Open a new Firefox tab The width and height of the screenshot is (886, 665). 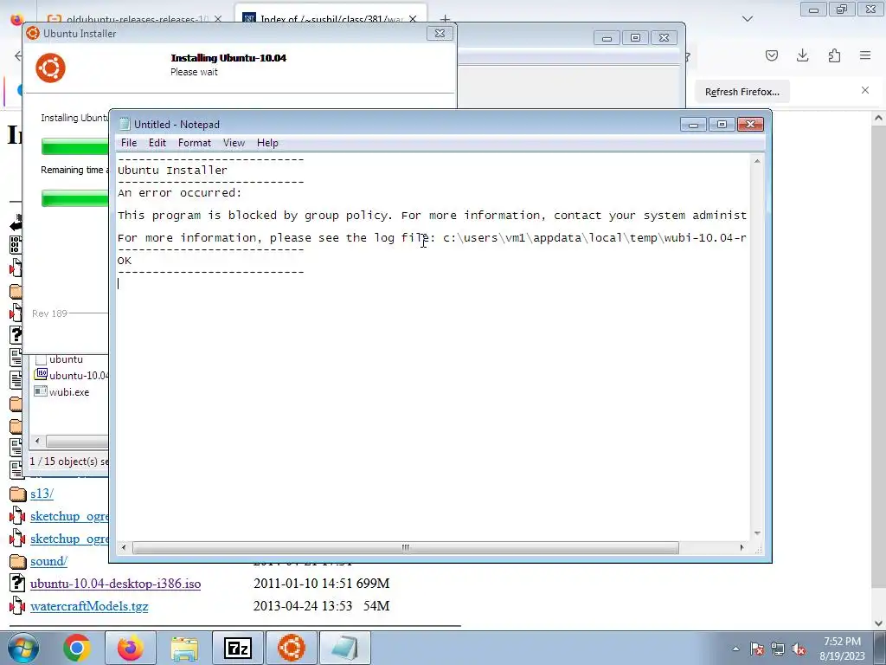[446, 19]
